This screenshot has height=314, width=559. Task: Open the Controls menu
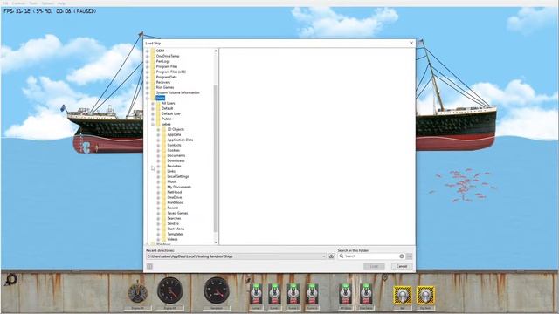18,3
